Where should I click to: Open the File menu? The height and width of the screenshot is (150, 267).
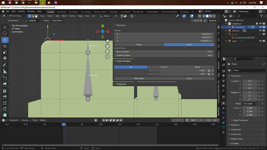click(8, 12)
